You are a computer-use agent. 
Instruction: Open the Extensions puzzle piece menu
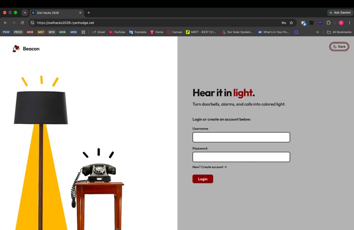[x=329, y=23]
